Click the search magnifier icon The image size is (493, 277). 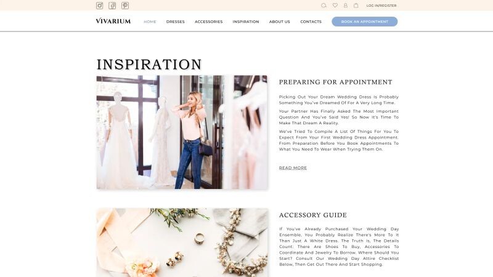click(x=324, y=6)
